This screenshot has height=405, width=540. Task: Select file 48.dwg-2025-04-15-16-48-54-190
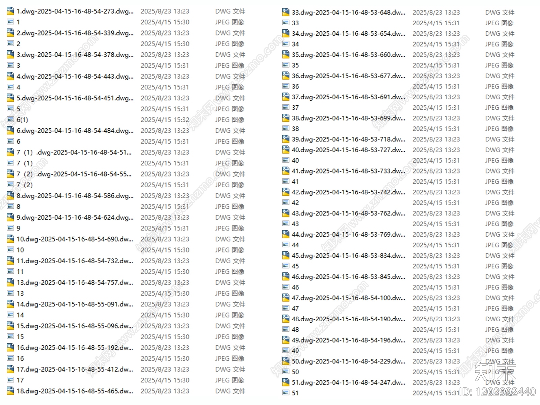tap(349, 319)
